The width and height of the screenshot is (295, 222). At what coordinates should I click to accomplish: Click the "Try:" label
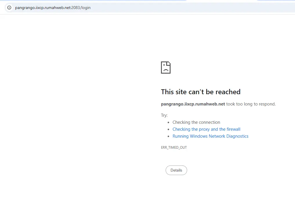coord(164,115)
